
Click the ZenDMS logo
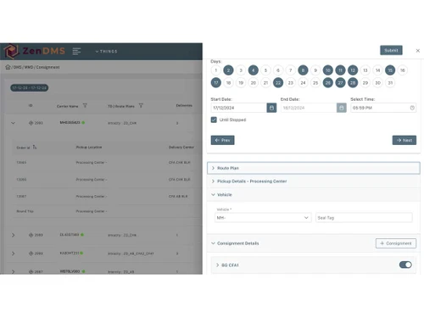pyautogui.click(x=35, y=51)
